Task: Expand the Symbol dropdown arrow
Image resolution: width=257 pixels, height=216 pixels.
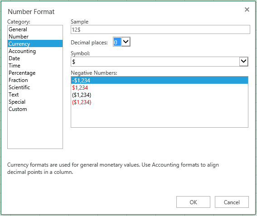Action: (x=243, y=62)
